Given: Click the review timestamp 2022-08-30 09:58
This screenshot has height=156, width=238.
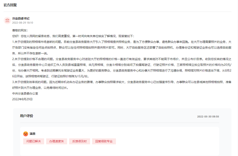Looking at the screenshot, I should pos(208,117).
